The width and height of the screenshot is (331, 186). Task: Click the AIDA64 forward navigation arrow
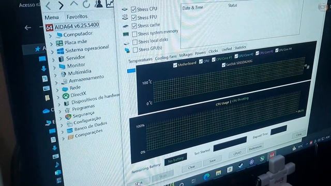[61, 5]
